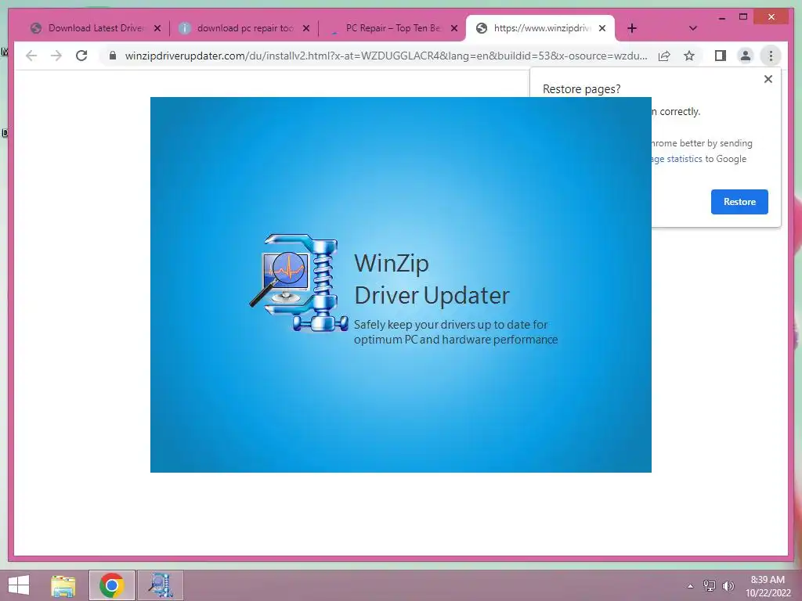This screenshot has width=802, height=601.
Task: Open WinZip Driver Updater from the taskbar
Action: coord(160,585)
